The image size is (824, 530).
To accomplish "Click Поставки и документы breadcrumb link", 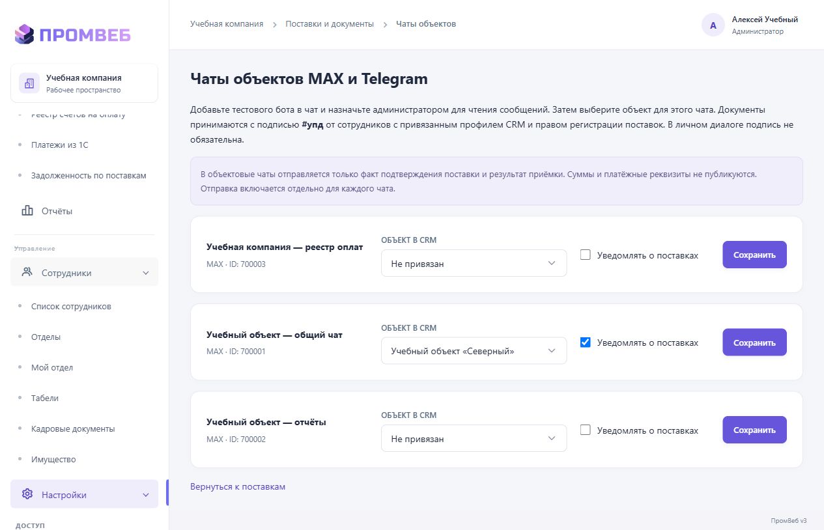I will coord(330,24).
